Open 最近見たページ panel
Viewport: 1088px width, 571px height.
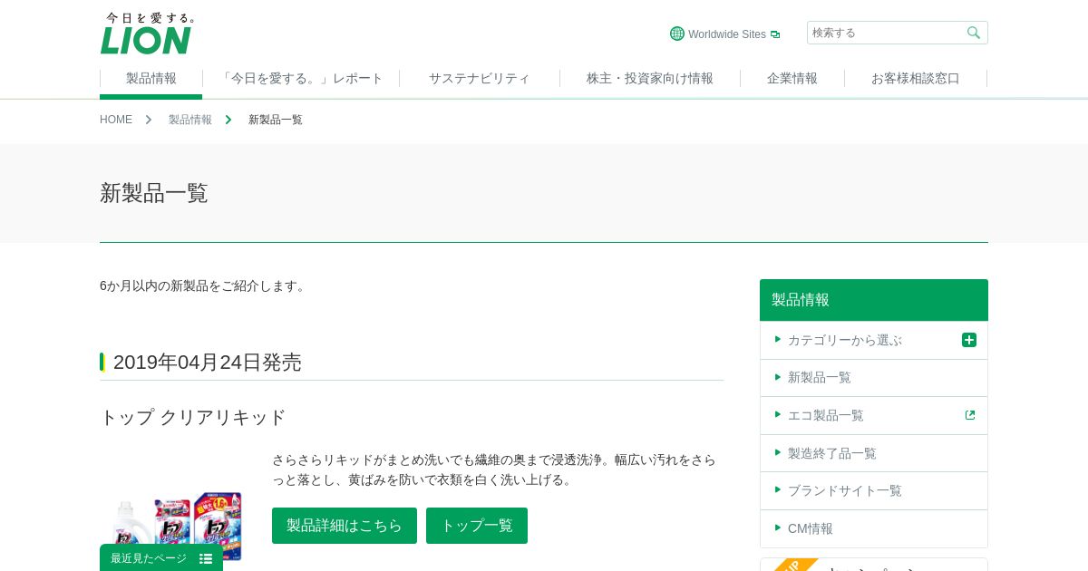161,558
